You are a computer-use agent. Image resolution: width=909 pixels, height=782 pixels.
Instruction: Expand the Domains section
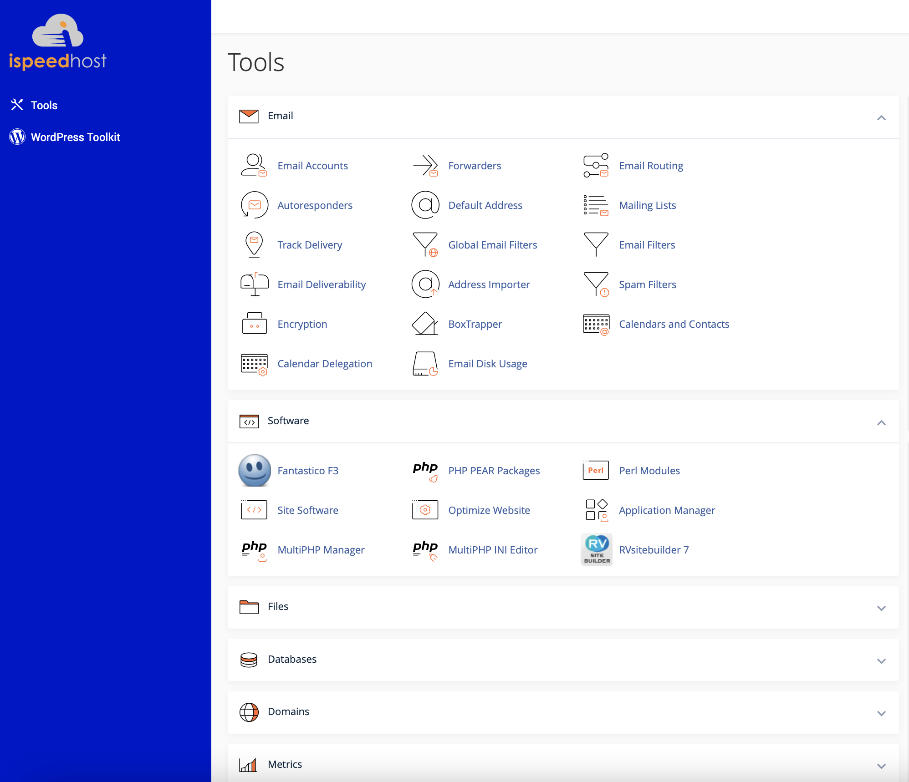881,712
